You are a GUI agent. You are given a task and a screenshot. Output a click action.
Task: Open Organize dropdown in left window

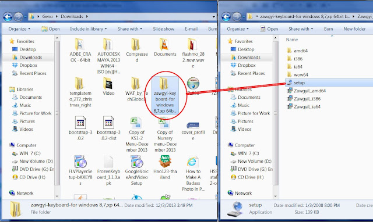tap(19, 29)
